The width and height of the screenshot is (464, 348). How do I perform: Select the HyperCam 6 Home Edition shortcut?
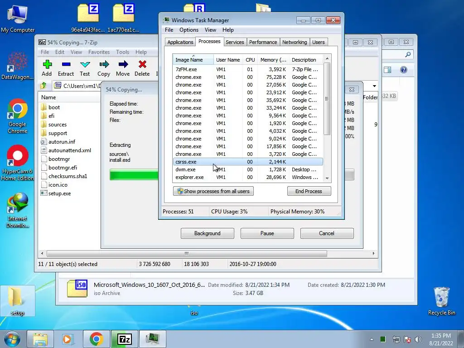[17, 163]
